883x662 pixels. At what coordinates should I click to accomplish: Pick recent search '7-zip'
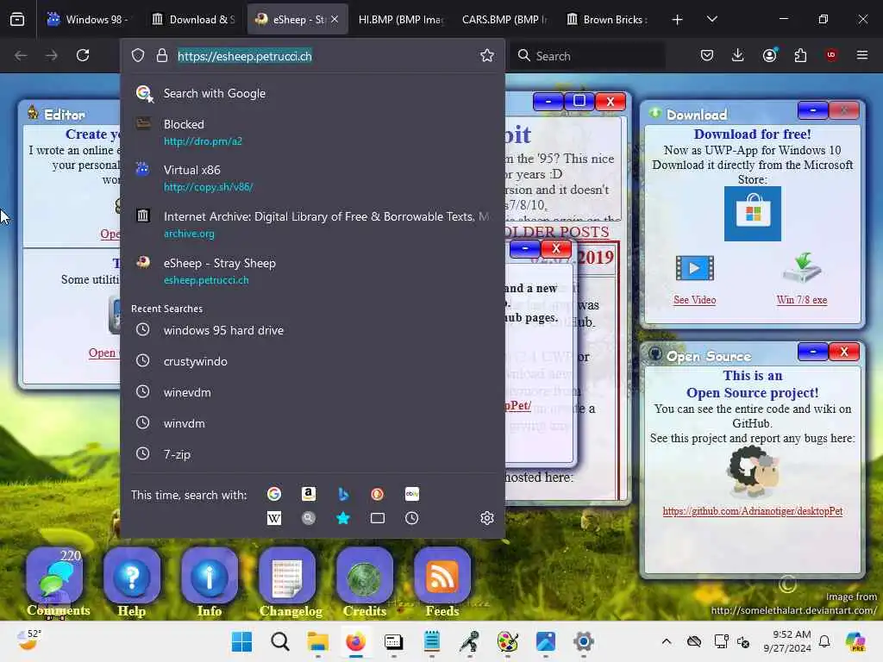coord(312,454)
